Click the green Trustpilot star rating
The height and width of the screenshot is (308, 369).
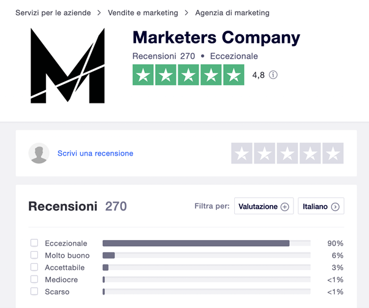click(188, 75)
